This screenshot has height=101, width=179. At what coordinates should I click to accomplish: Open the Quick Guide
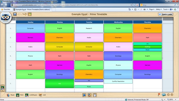(166, 14)
